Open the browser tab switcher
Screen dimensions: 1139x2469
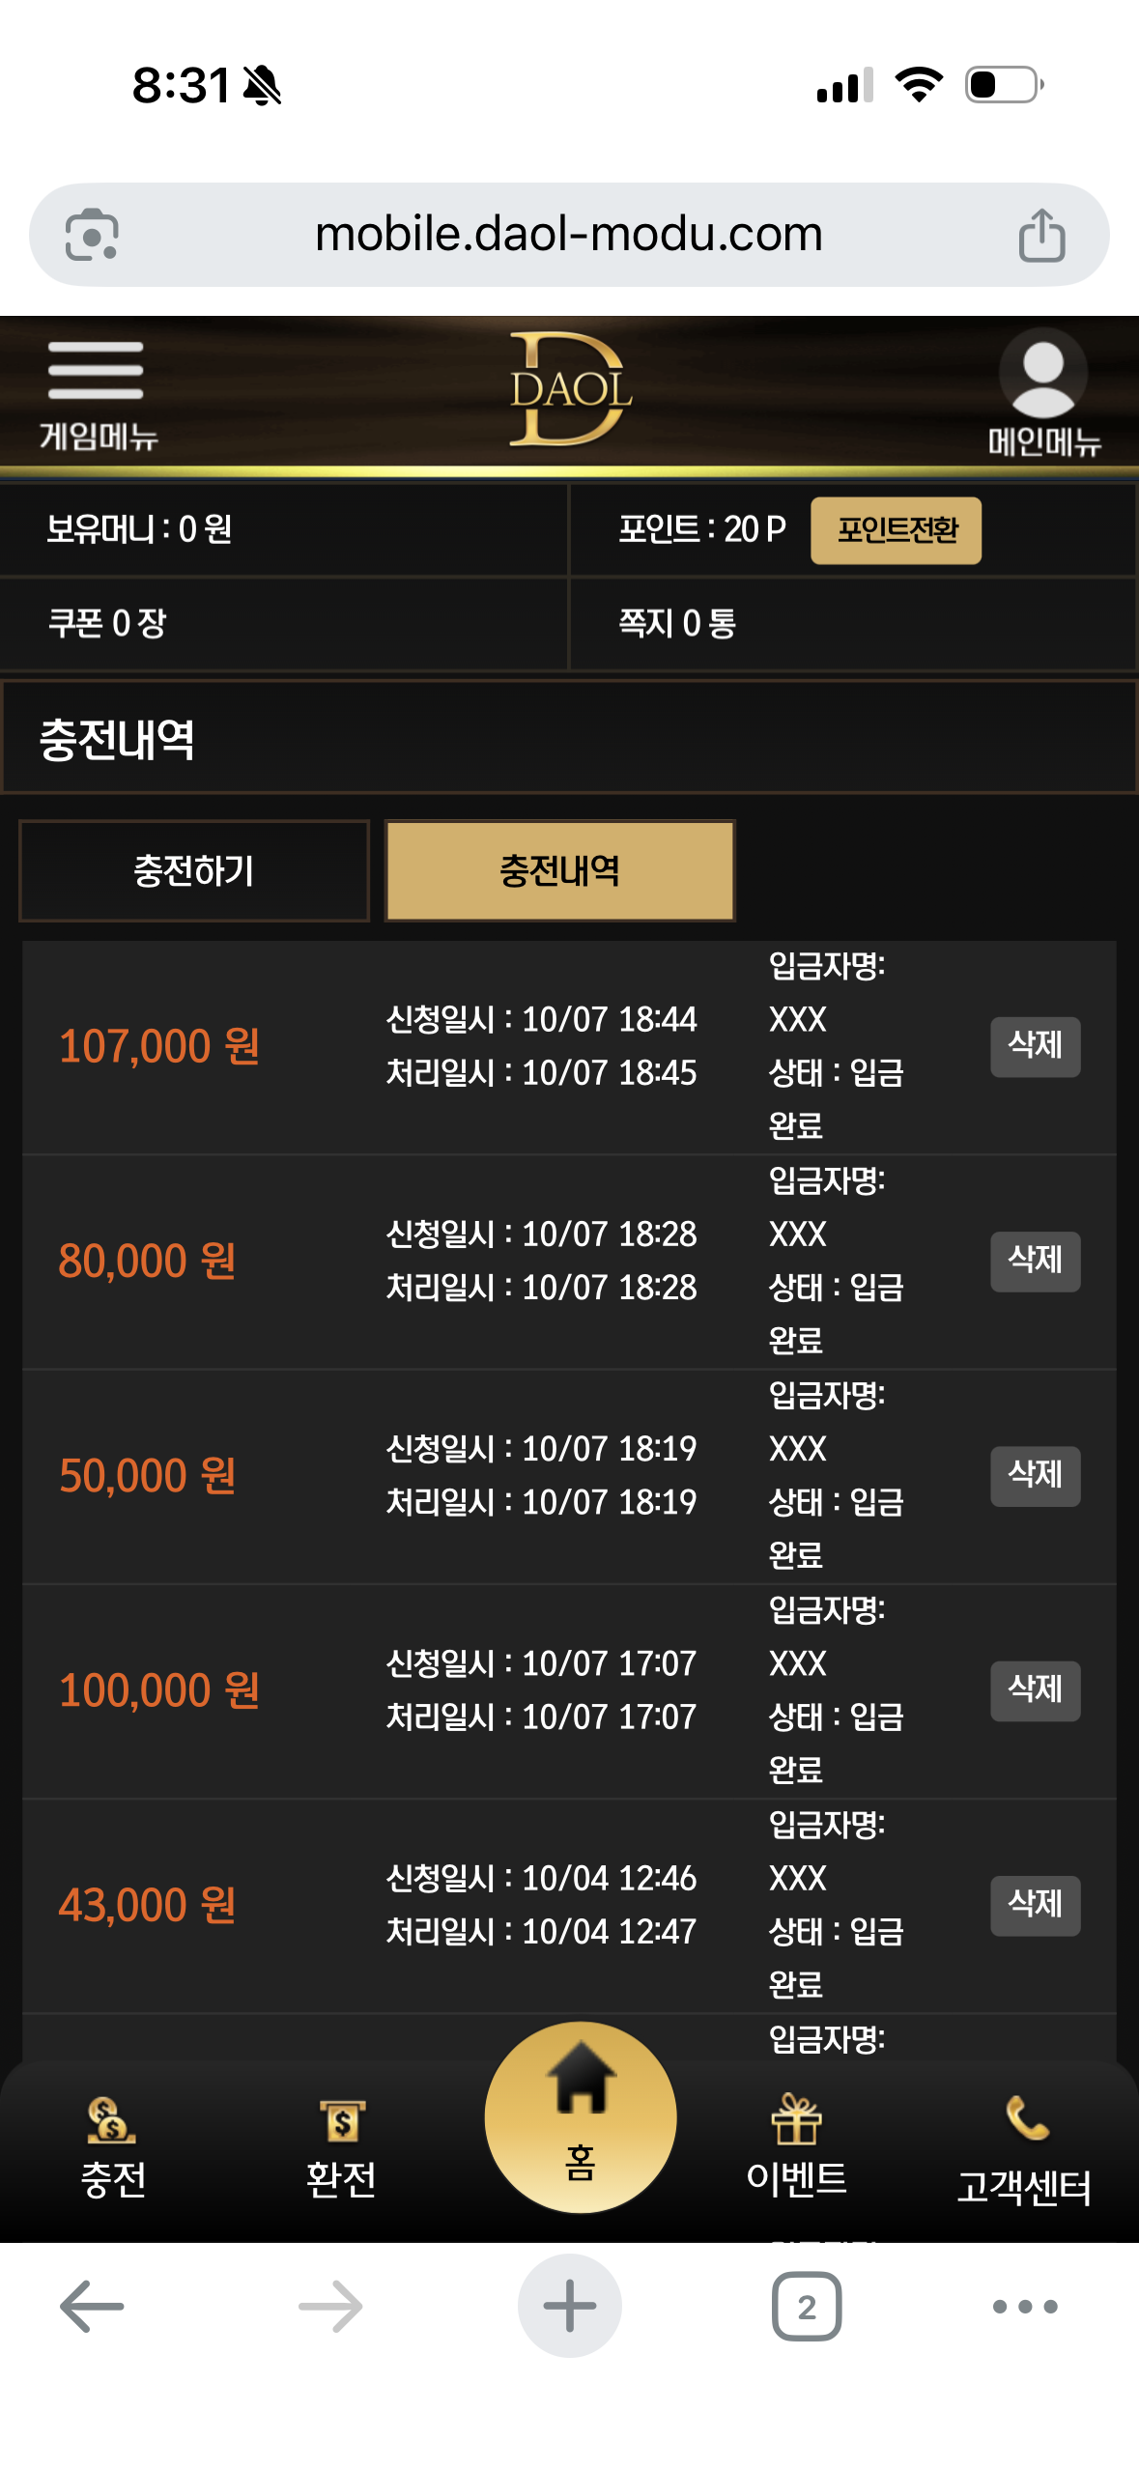807,2306
